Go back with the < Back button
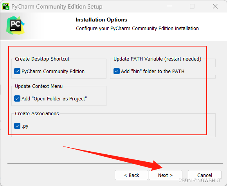Screen dimensions: 227x186 click(132, 175)
